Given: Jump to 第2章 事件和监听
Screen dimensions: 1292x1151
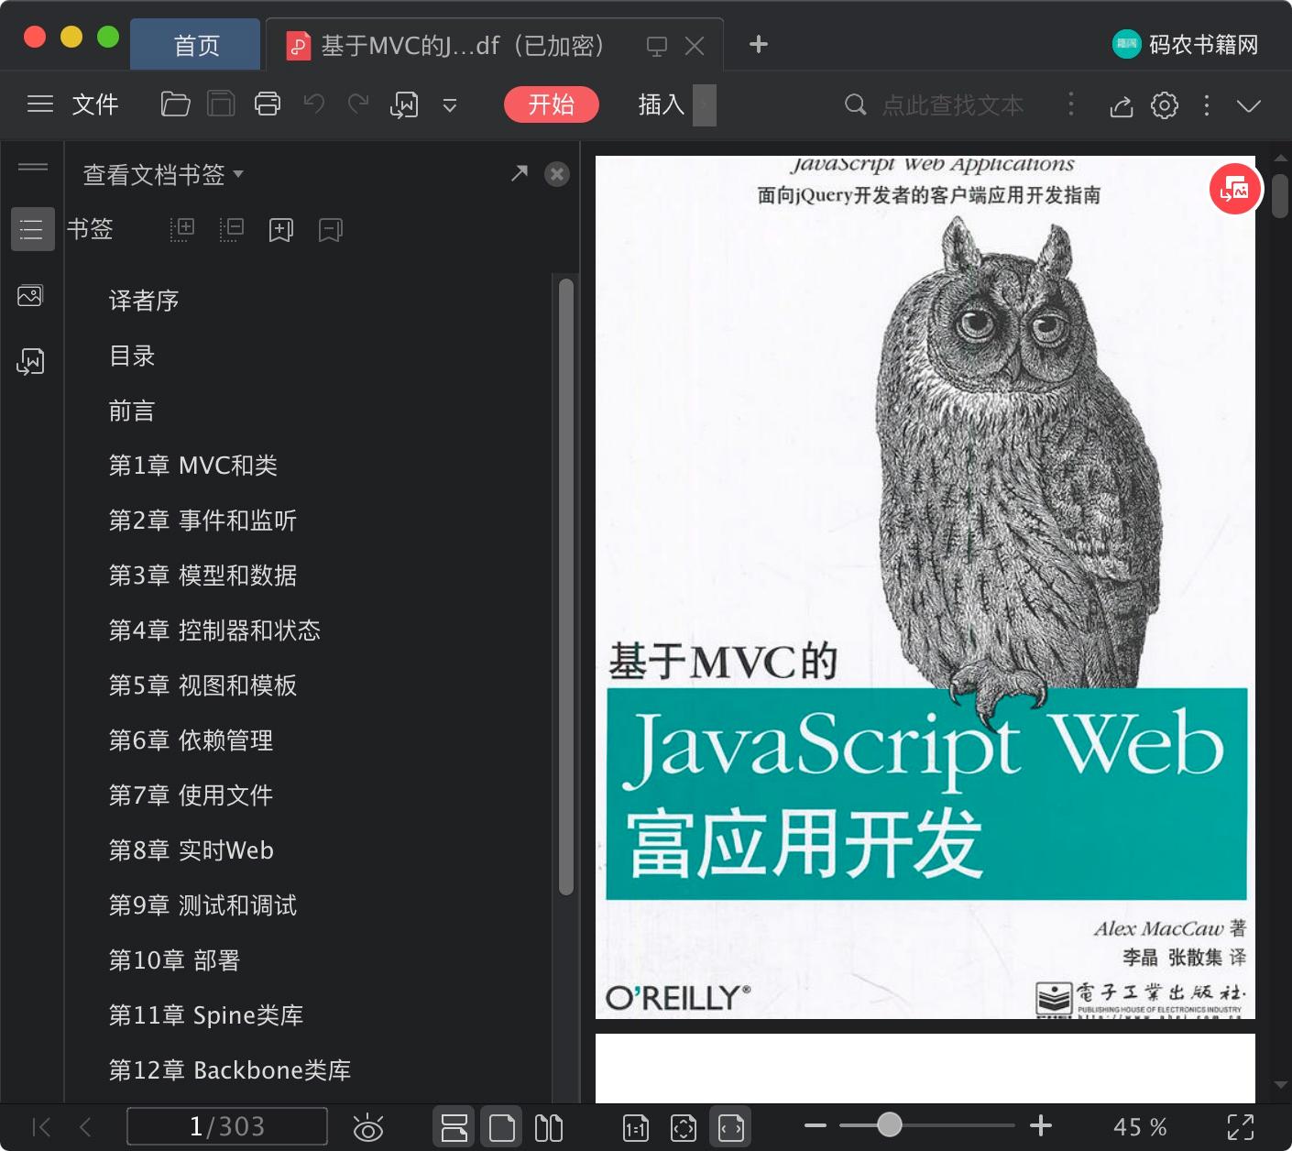Looking at the screenshot, I should click(x=203, y=521).
